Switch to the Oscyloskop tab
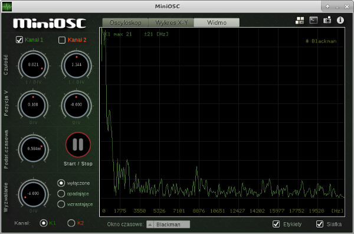 click(x=125, y=22)
